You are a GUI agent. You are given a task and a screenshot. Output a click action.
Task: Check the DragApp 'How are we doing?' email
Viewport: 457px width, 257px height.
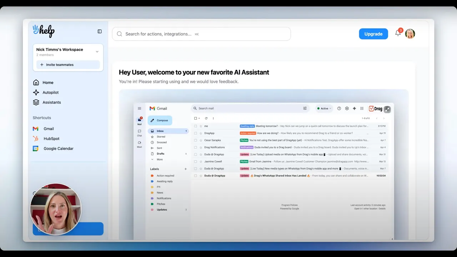click(195, 133)
